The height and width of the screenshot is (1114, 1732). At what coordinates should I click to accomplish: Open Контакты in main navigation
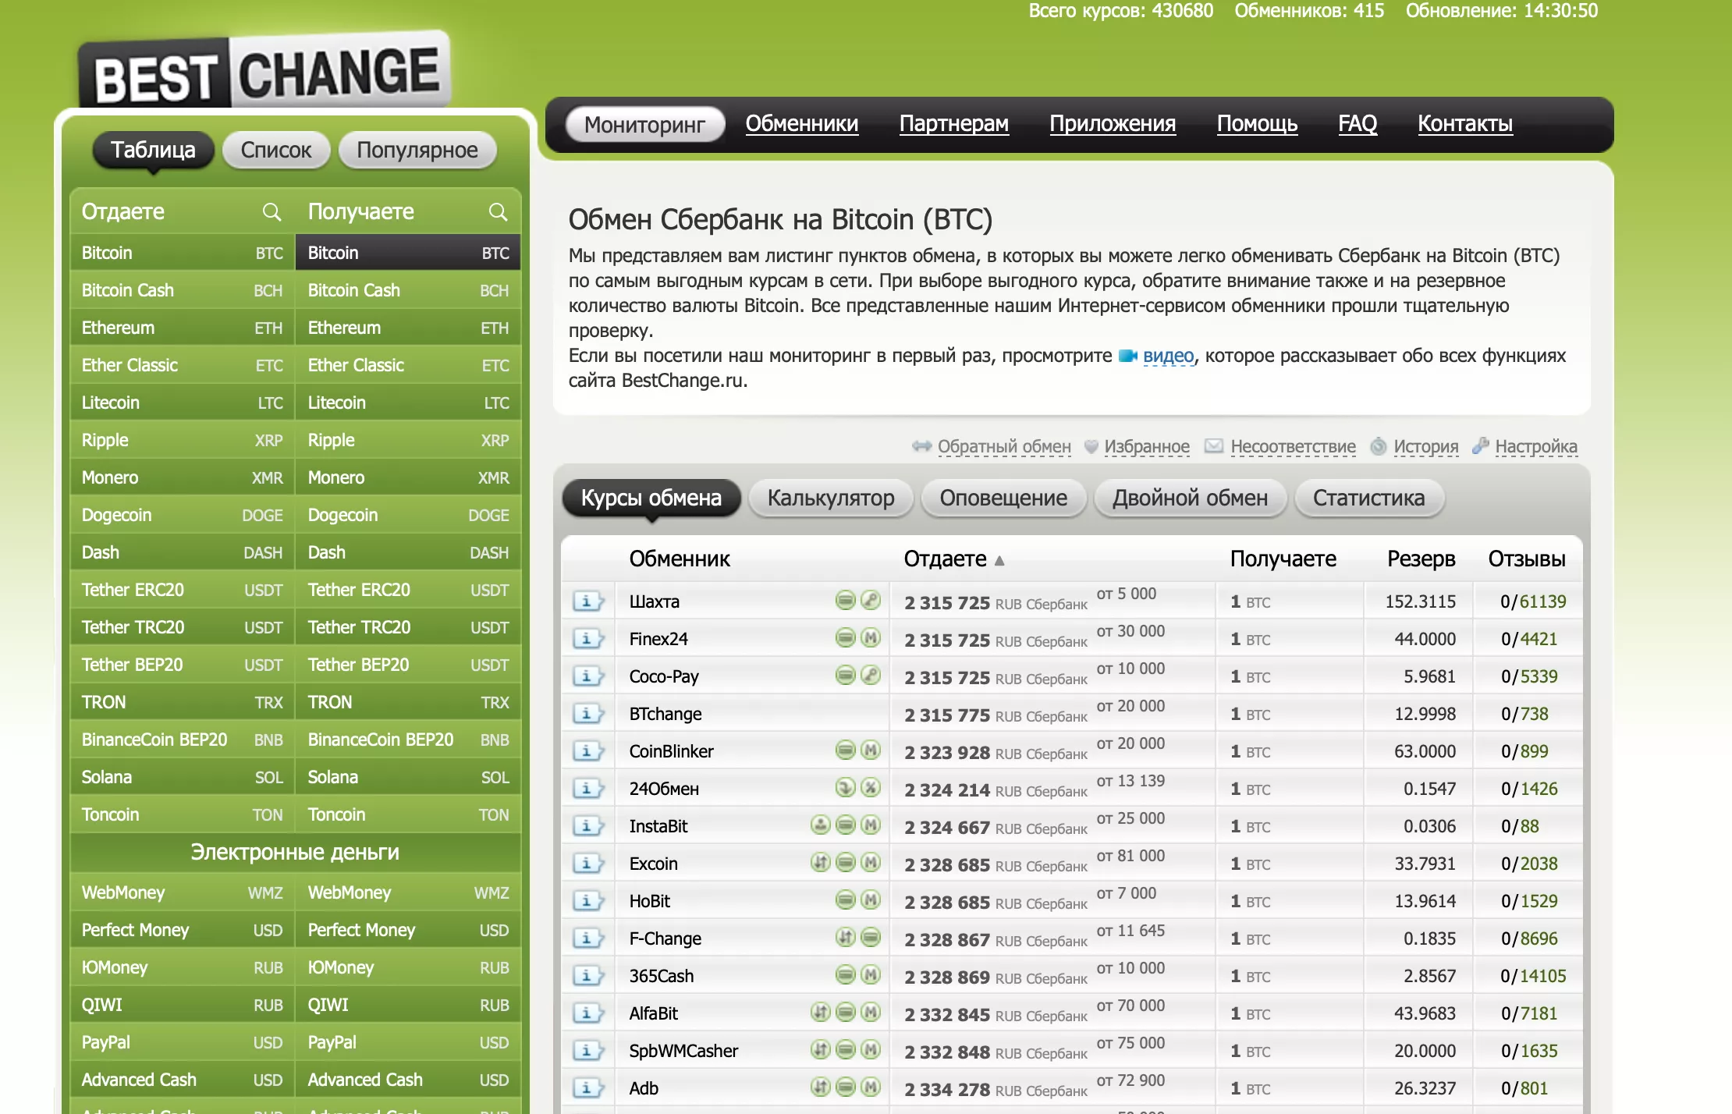click(1465, 123)
